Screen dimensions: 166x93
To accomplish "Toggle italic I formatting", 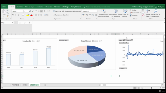I will pyautogui.click(x=16, y=15).
